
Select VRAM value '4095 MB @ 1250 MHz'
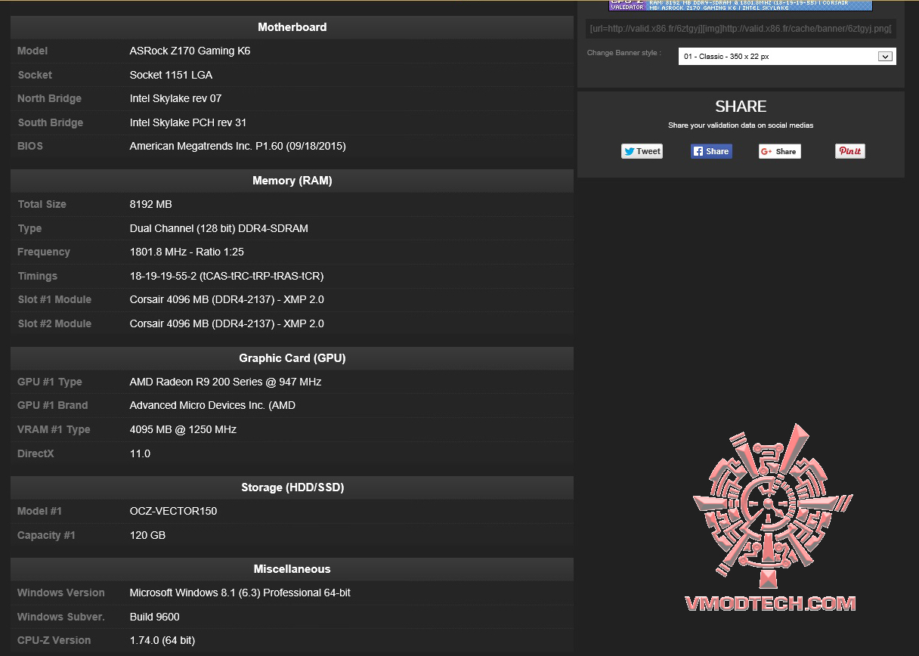point(183,429)
